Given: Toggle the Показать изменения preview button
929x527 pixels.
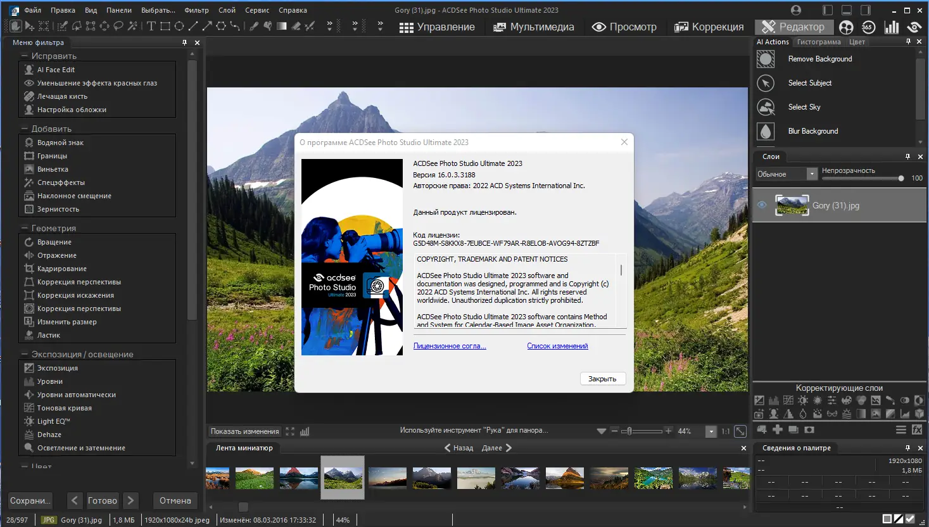Looking at the screenshot, I should (x=244, y=431).
